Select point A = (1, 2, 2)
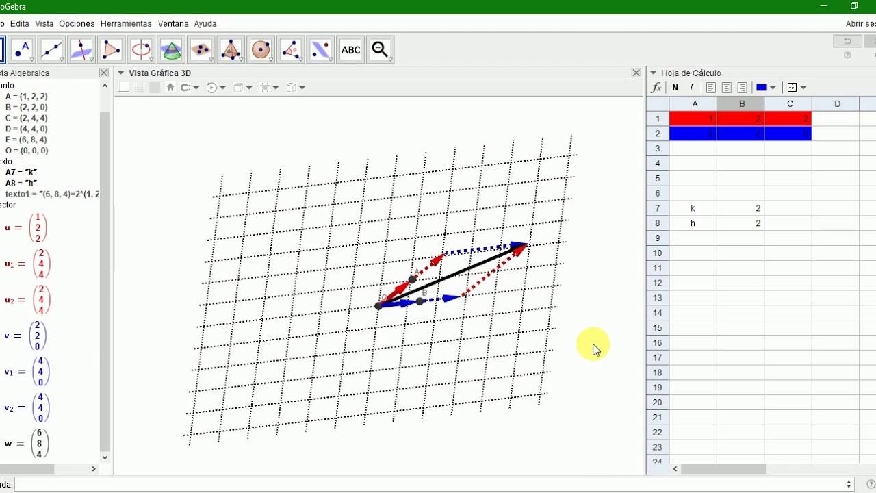 click(26, 97)
